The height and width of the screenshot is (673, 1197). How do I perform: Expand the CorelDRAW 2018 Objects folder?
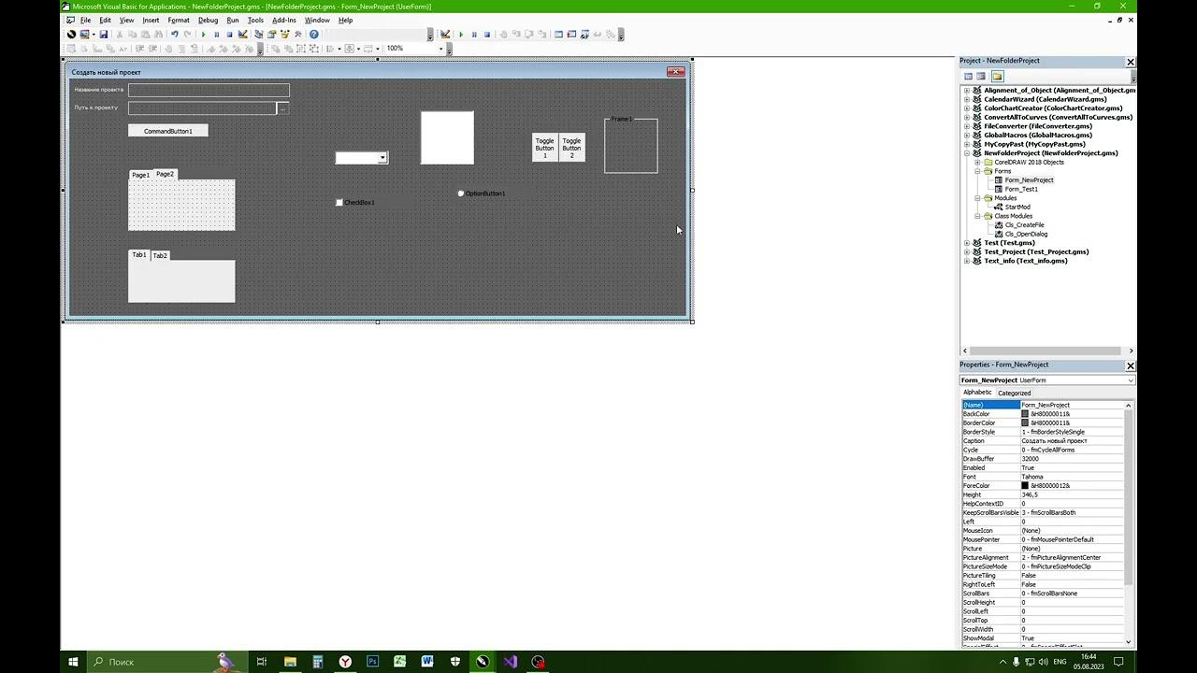[x=977, y=163]
